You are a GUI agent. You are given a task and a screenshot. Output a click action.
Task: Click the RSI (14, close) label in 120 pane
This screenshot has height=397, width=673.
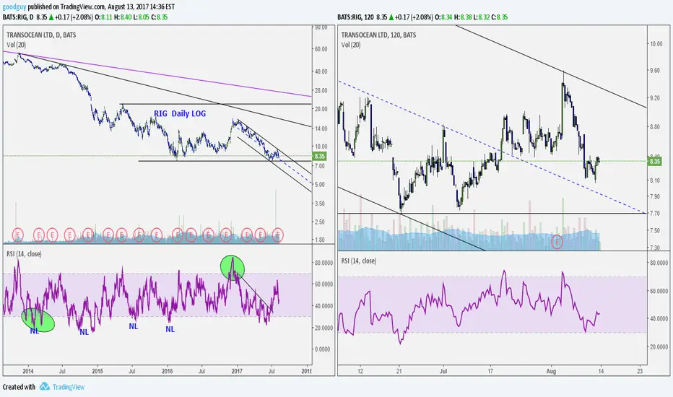(359, 261)
